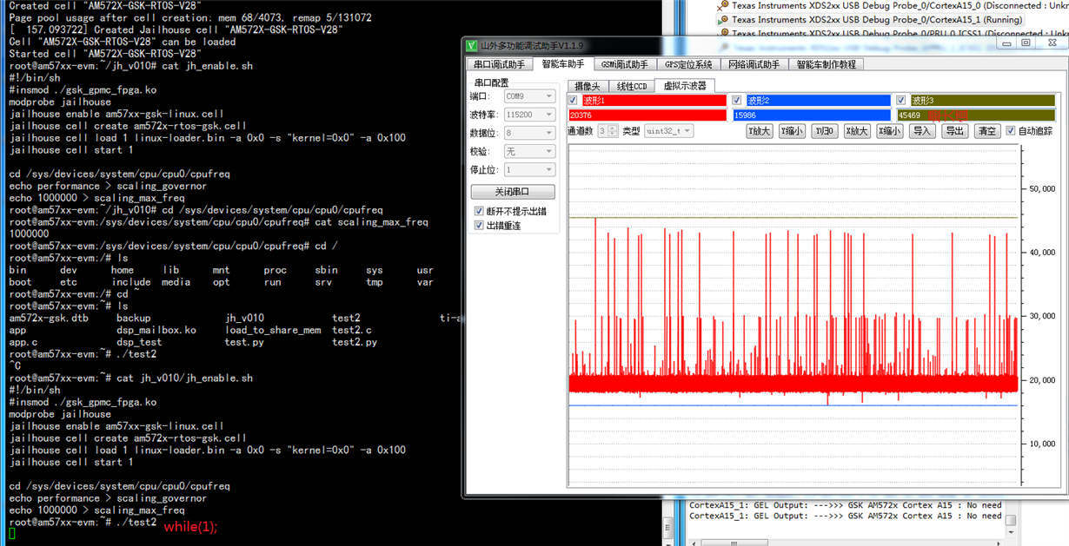Click the red value field showing 20376

pyautogui.click(x=647, y=115)
